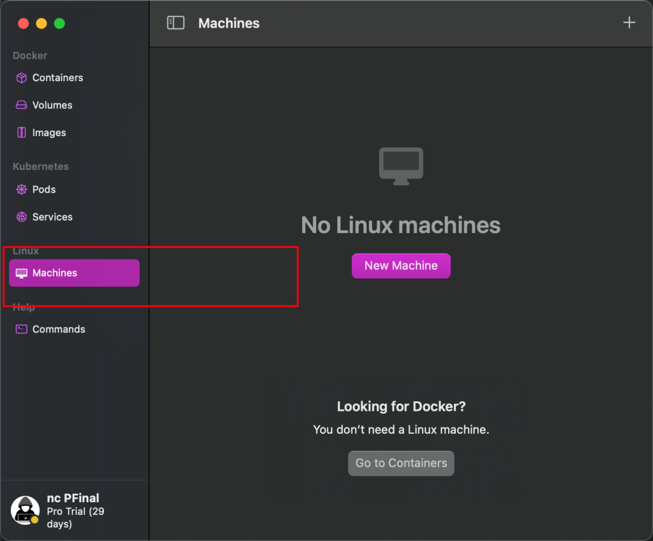Click the user avatar picture

[x=25, y=510]
